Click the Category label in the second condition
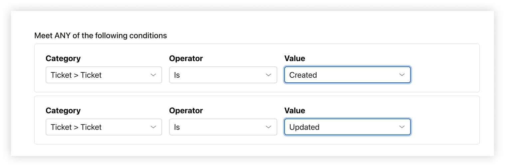This screenshot has height=167, width=505. pyautogui.click(x=63, y=111)
